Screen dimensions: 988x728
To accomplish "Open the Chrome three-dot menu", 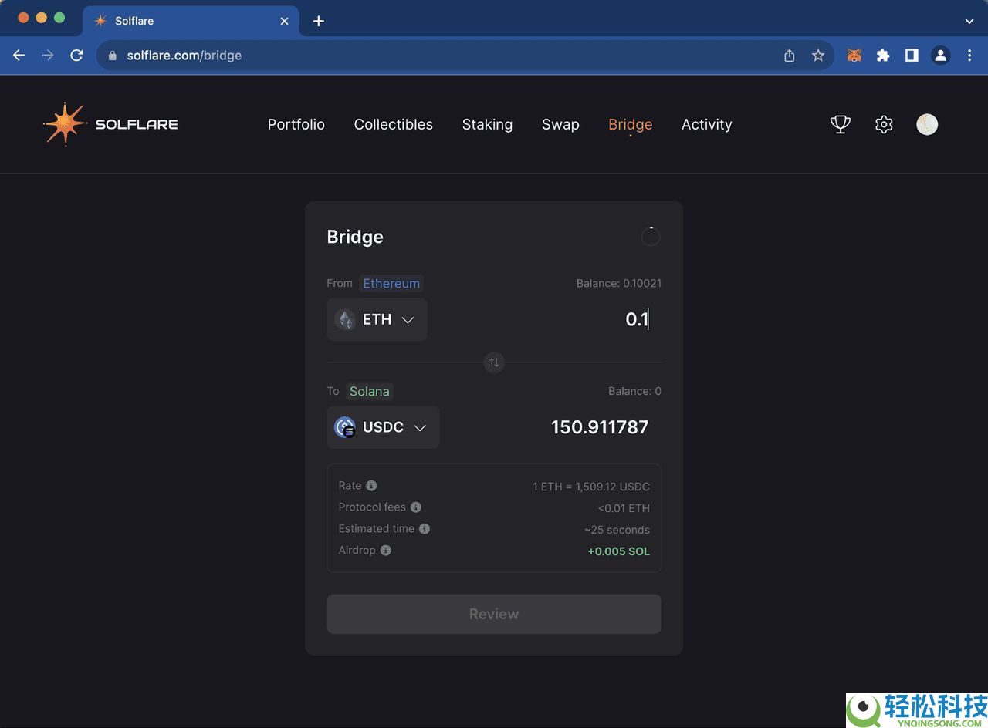I will coord(969,56).
